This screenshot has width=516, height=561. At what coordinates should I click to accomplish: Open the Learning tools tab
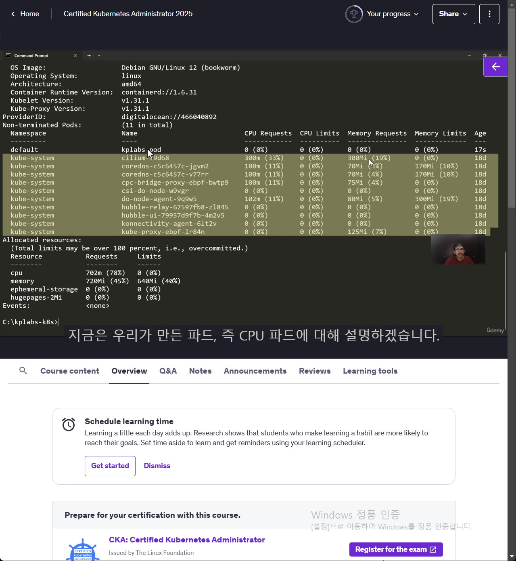pos(370,371)
